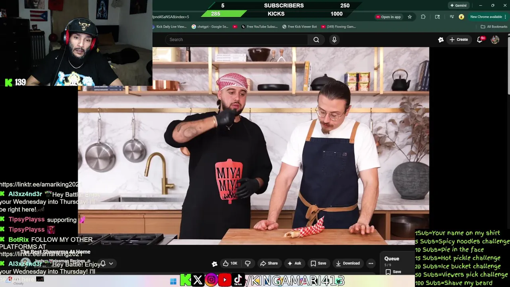
Task: Start voice search with microphone icon
Action: 334,39
